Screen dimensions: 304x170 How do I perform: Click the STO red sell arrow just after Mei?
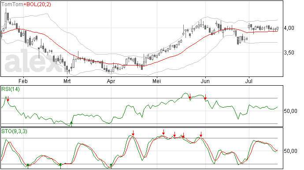click(163, 132)
